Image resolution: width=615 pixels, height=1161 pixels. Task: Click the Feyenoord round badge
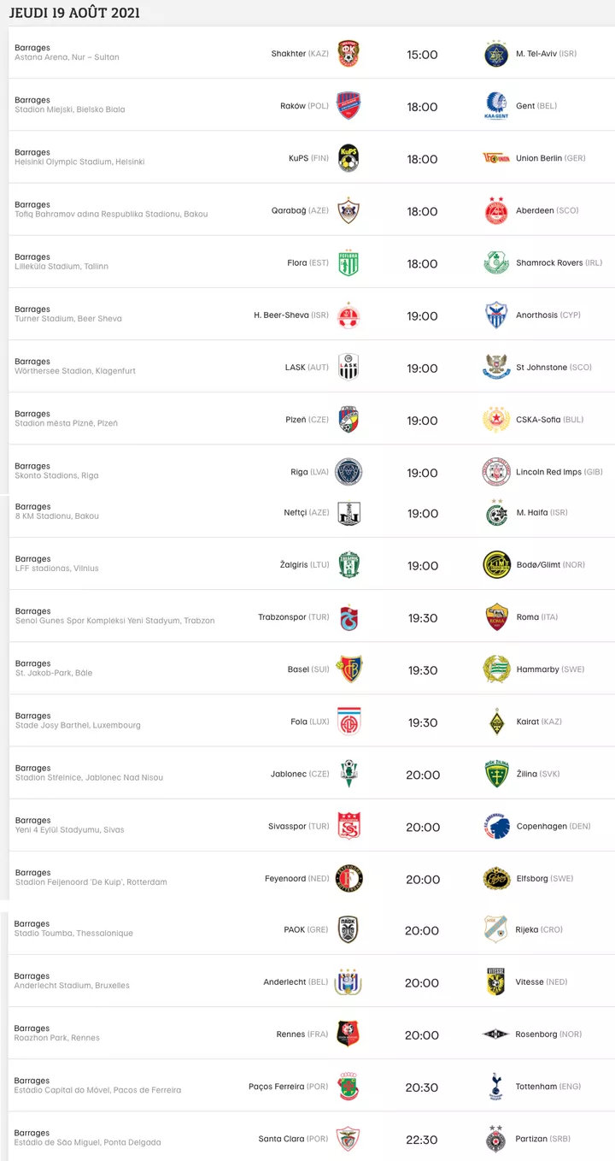[x=348, y=878]
